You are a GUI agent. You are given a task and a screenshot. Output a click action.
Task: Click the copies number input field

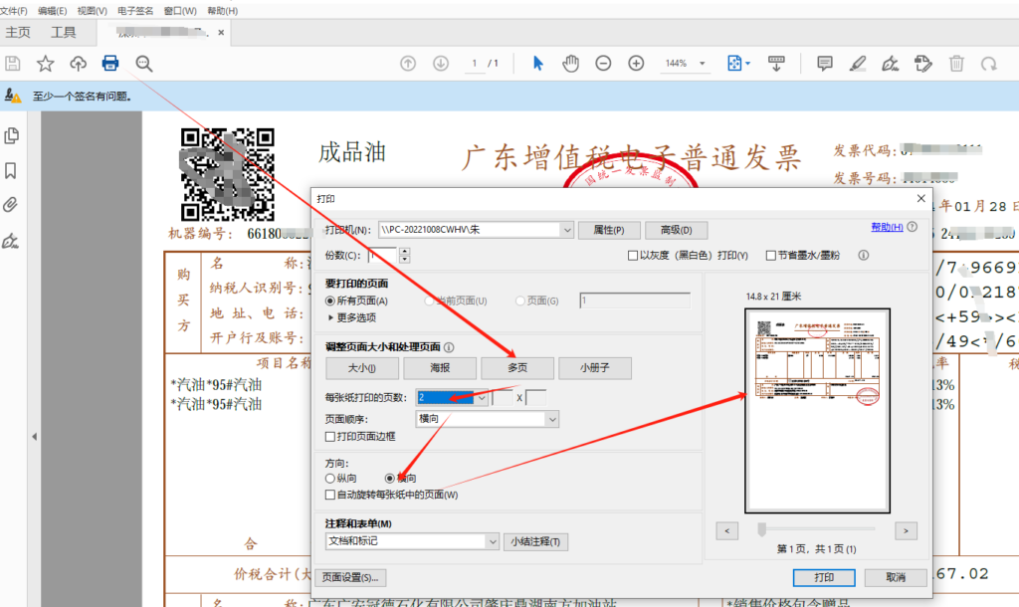(382, 254)
